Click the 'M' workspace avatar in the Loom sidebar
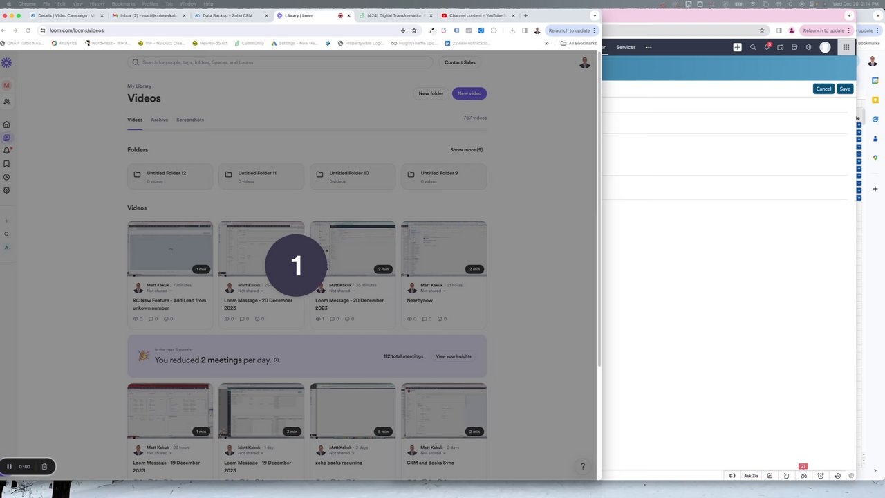This screenshot has height=498, width=885. point(7,85)
